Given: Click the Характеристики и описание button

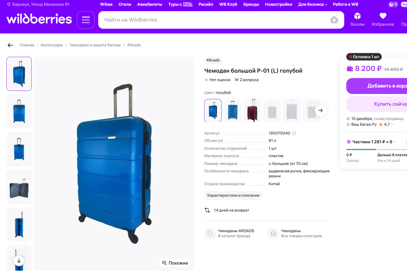Looking at the screenshot, I should click(233, 196).
